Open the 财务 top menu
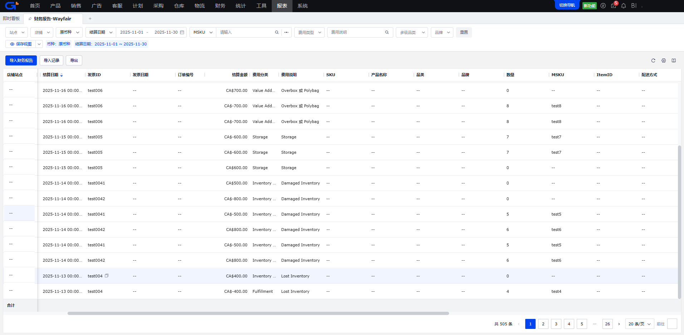Viewport: 684px width, 335px height. (220, 6)
